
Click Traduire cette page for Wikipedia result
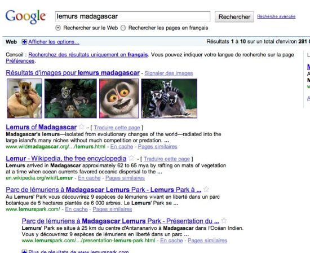167,159
